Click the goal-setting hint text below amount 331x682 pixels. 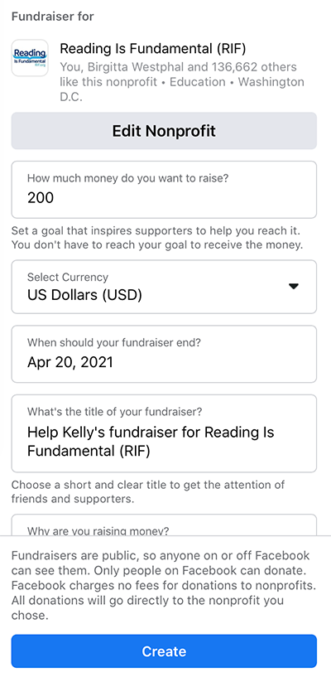157,238
